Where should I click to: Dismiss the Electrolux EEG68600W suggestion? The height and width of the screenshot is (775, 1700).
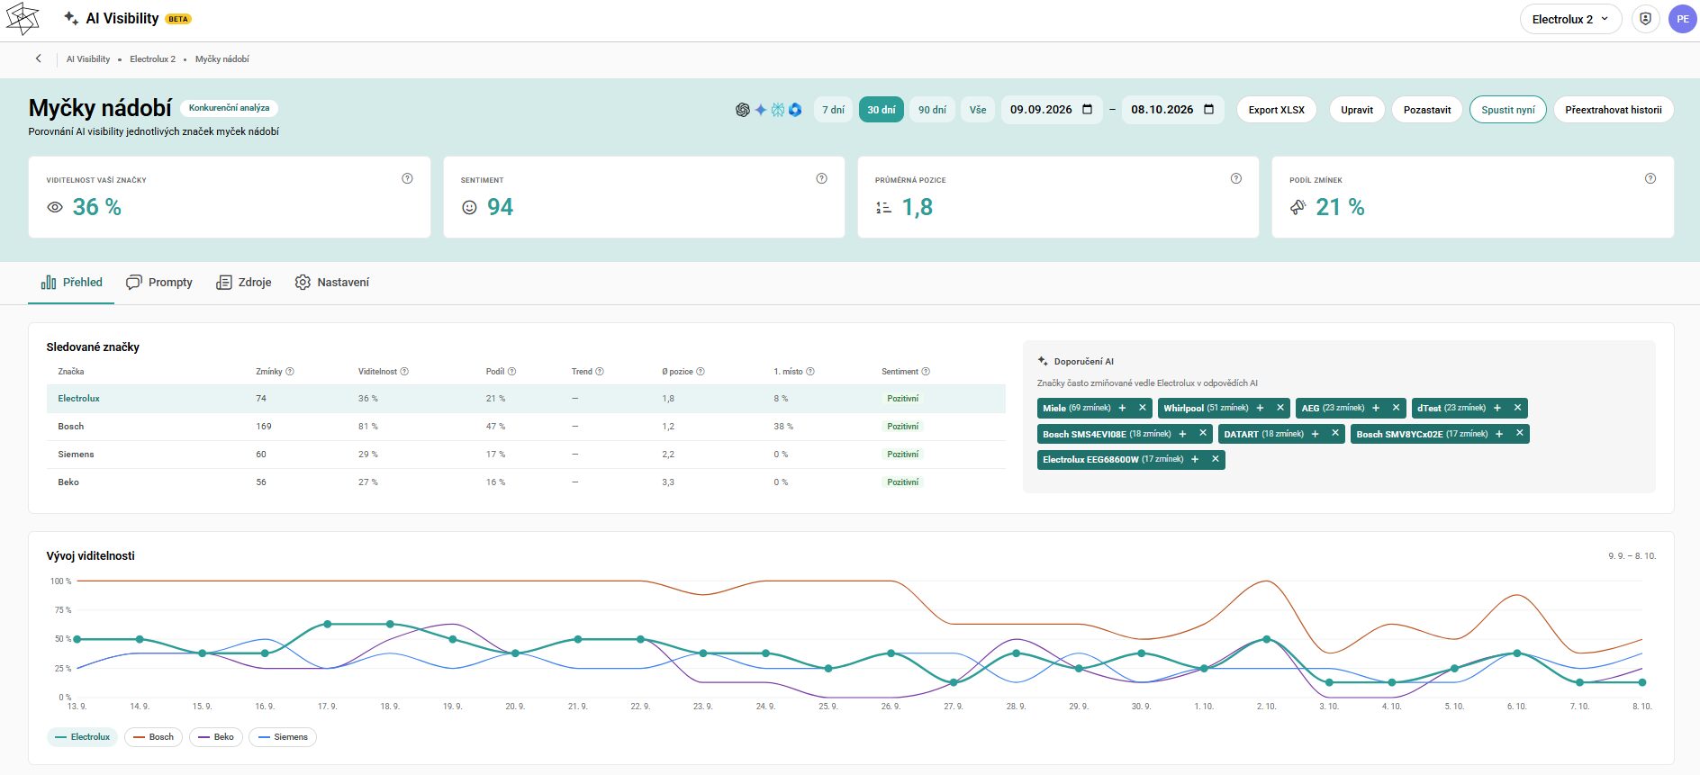point(1215,459)
